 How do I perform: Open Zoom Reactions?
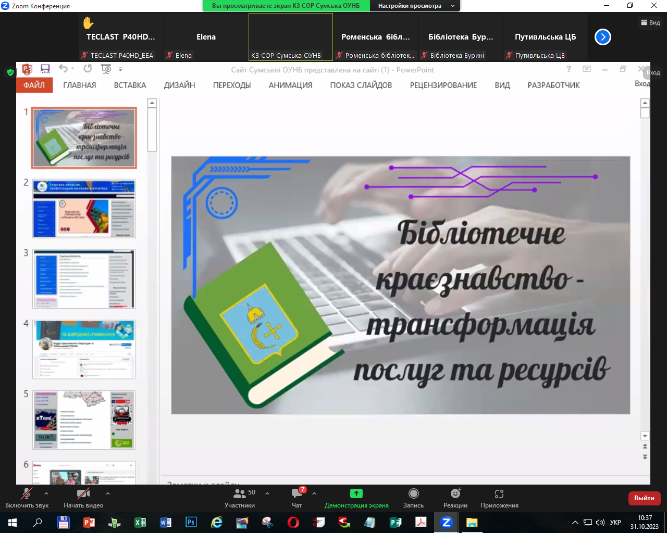[x=455, y=493]
